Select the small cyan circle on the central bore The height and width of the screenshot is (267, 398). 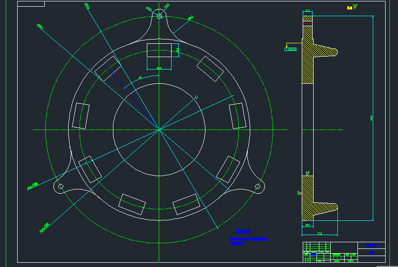pyautogui.click(x=196, y=97)
